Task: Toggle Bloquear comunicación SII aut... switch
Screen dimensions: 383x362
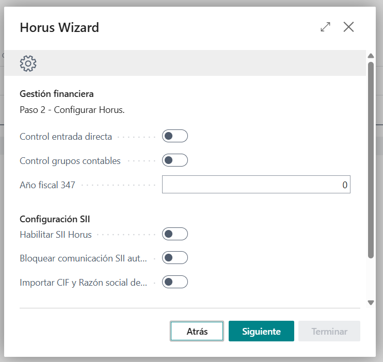Action: click(175, 257)
